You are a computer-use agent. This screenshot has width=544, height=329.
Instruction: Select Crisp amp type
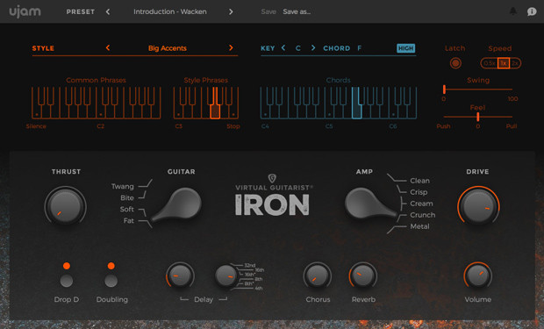click(x=419, y=192)
